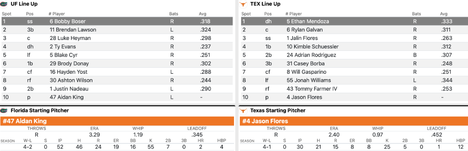Select the Bobby Boser row in UF lineup
The width and height of the screenshot is (468, 151).
[117, 21]
